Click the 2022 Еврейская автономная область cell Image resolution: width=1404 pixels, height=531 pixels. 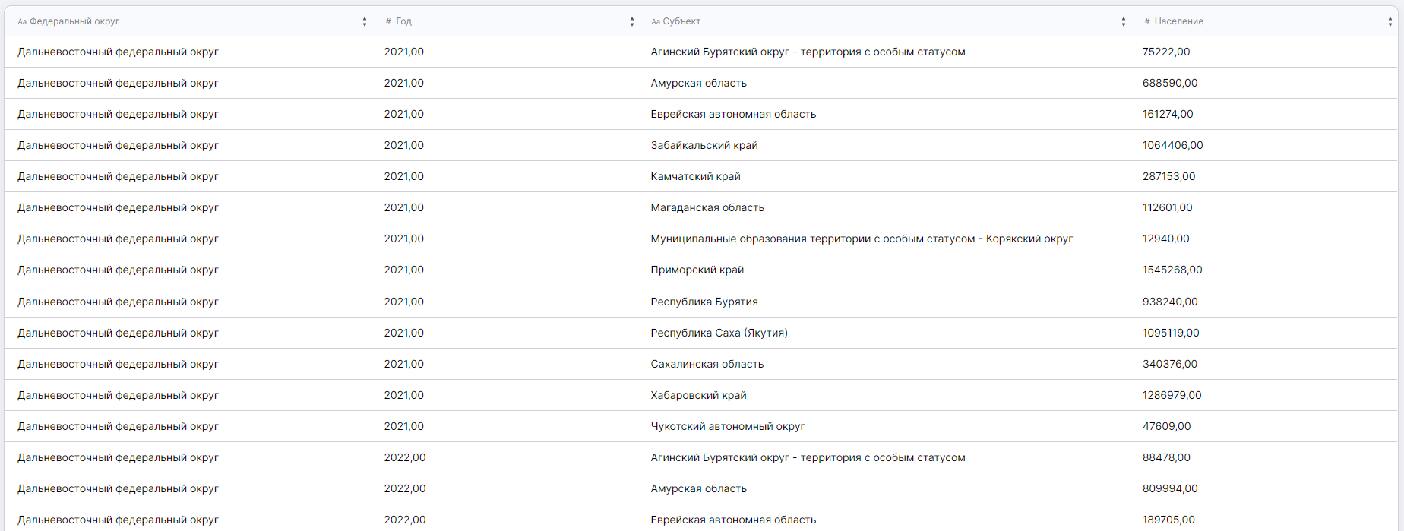click(x=733, y=520)
